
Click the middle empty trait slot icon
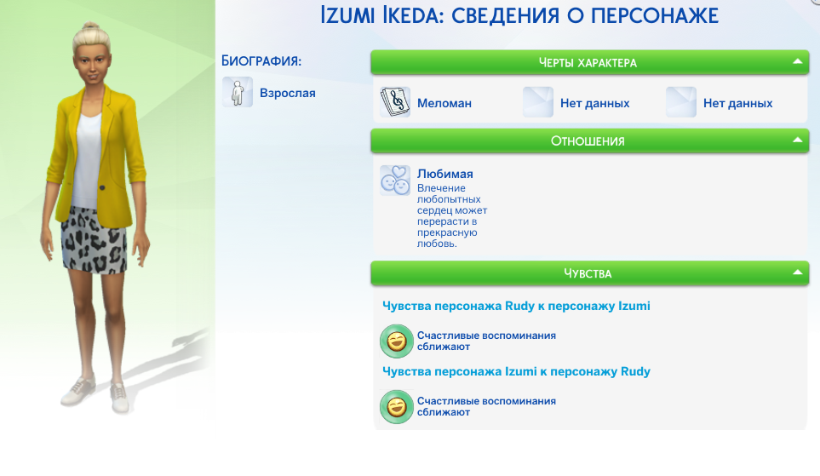[x=538, y=102]
